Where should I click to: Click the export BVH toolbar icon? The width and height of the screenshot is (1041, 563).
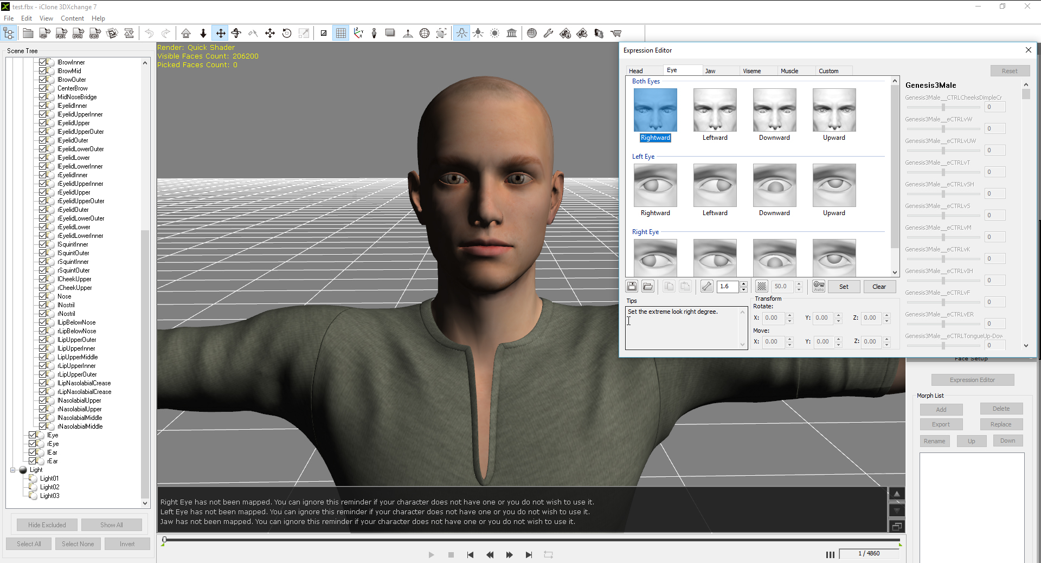click(x=78, y=34)
